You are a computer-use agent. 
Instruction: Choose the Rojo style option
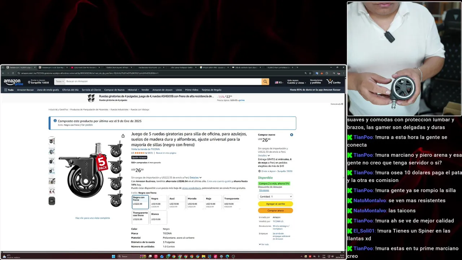tap(213, 202)
